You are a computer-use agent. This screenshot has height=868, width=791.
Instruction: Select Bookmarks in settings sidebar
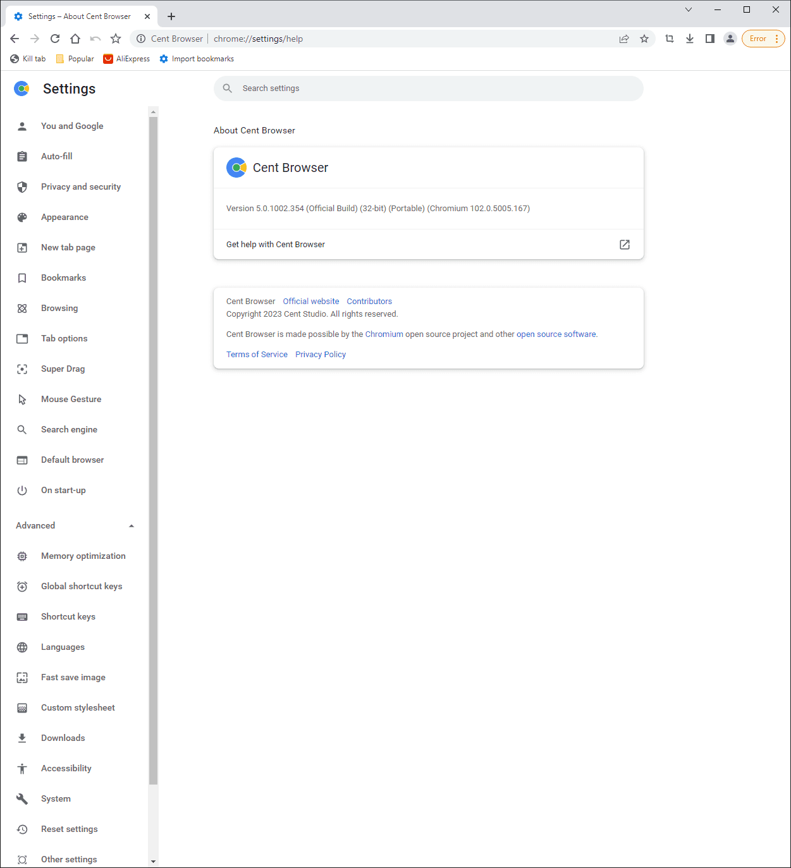pyautogui.click(x=63, y=278)
